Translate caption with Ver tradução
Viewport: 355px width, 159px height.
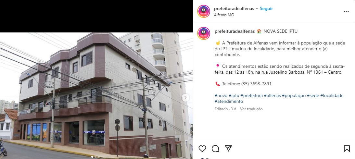(x=251, y=109)
